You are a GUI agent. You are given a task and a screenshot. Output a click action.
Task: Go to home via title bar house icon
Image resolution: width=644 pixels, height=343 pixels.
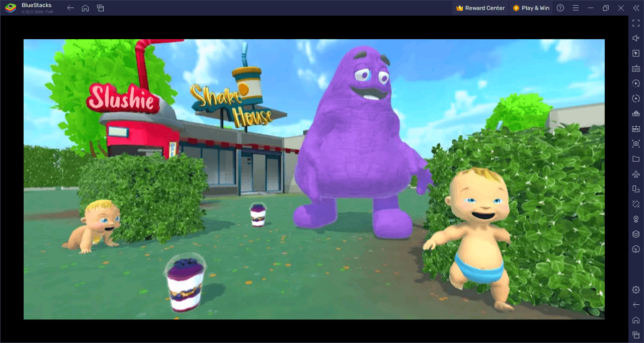[x=86, y=8]
